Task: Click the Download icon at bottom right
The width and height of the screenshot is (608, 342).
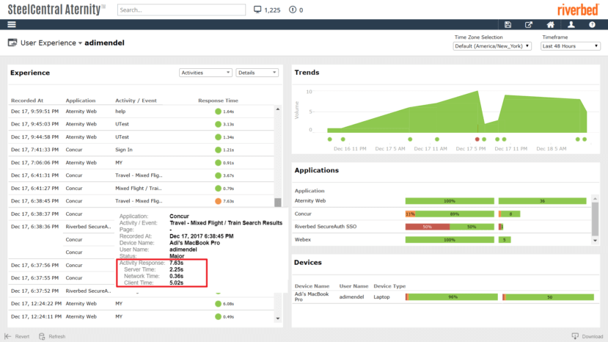Action: pyautogui.click(x=575, y=336)
